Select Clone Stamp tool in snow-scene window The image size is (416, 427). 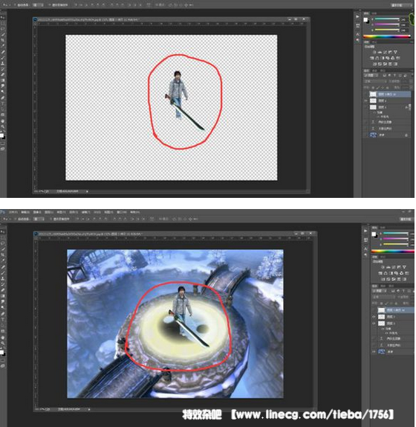coord(3,278)
